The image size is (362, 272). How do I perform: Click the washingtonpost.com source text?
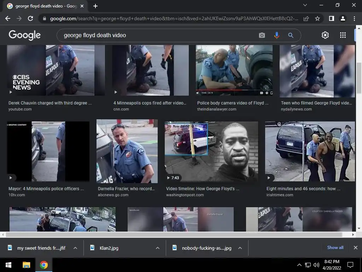pos(185,195)
